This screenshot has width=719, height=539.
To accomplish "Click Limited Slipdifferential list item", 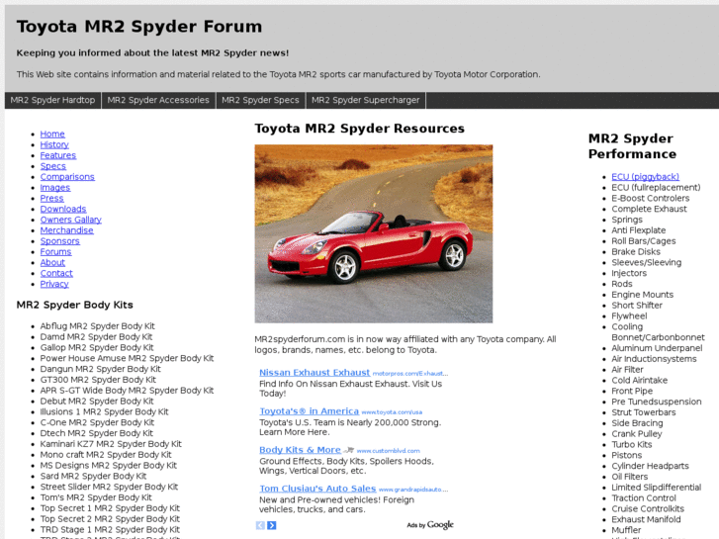I will (657, 488).
